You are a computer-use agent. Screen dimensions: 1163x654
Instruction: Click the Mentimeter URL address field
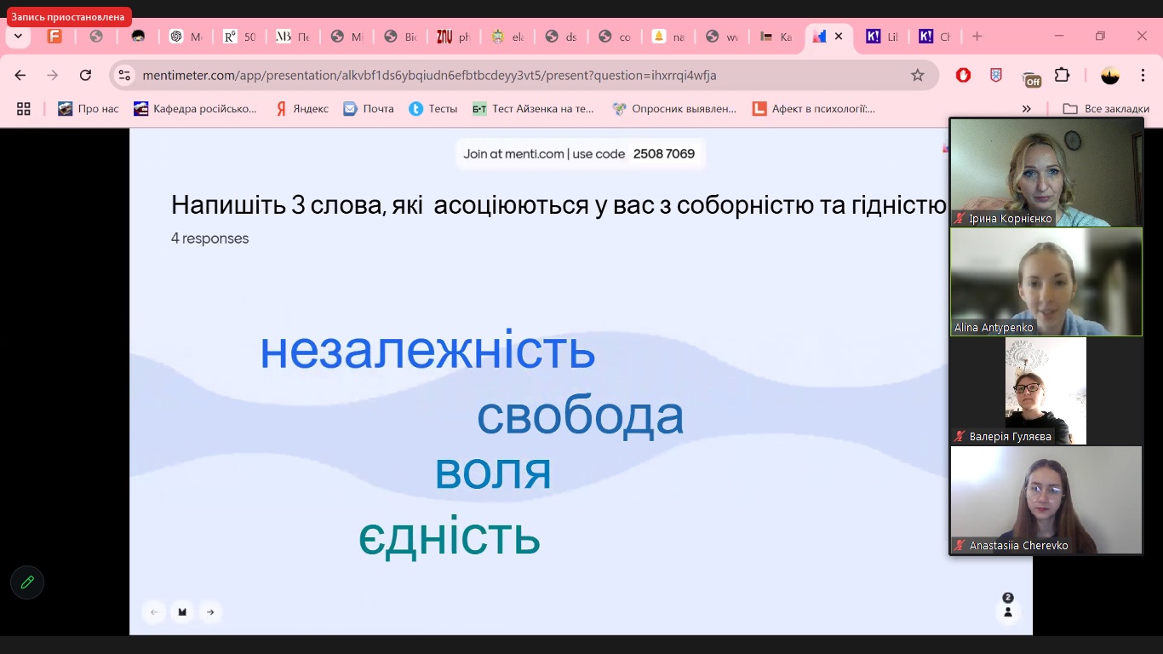click(511, 75)
